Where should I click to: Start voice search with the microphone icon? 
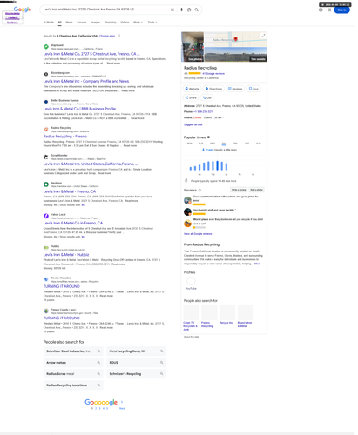click(181, 10)
